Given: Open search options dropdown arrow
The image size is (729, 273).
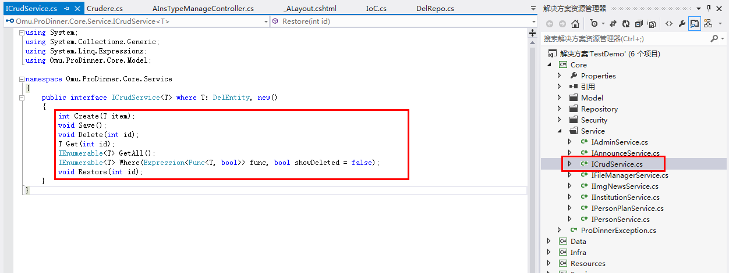Looking at the screenshot, I should tap(722, 38).
